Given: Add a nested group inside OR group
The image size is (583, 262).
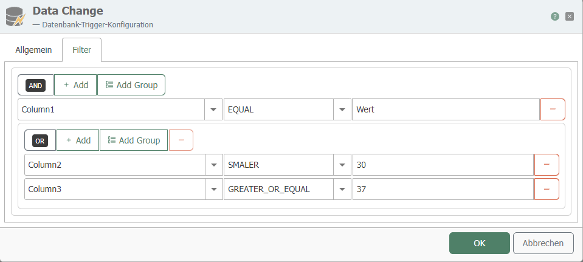Looking at the screenshot, I should pyautogui.click(x=134, y=140).
